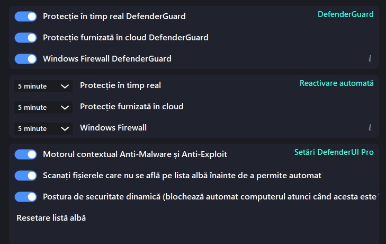Click Resetare listă albă
386x244 pixels.
(51, 217)
